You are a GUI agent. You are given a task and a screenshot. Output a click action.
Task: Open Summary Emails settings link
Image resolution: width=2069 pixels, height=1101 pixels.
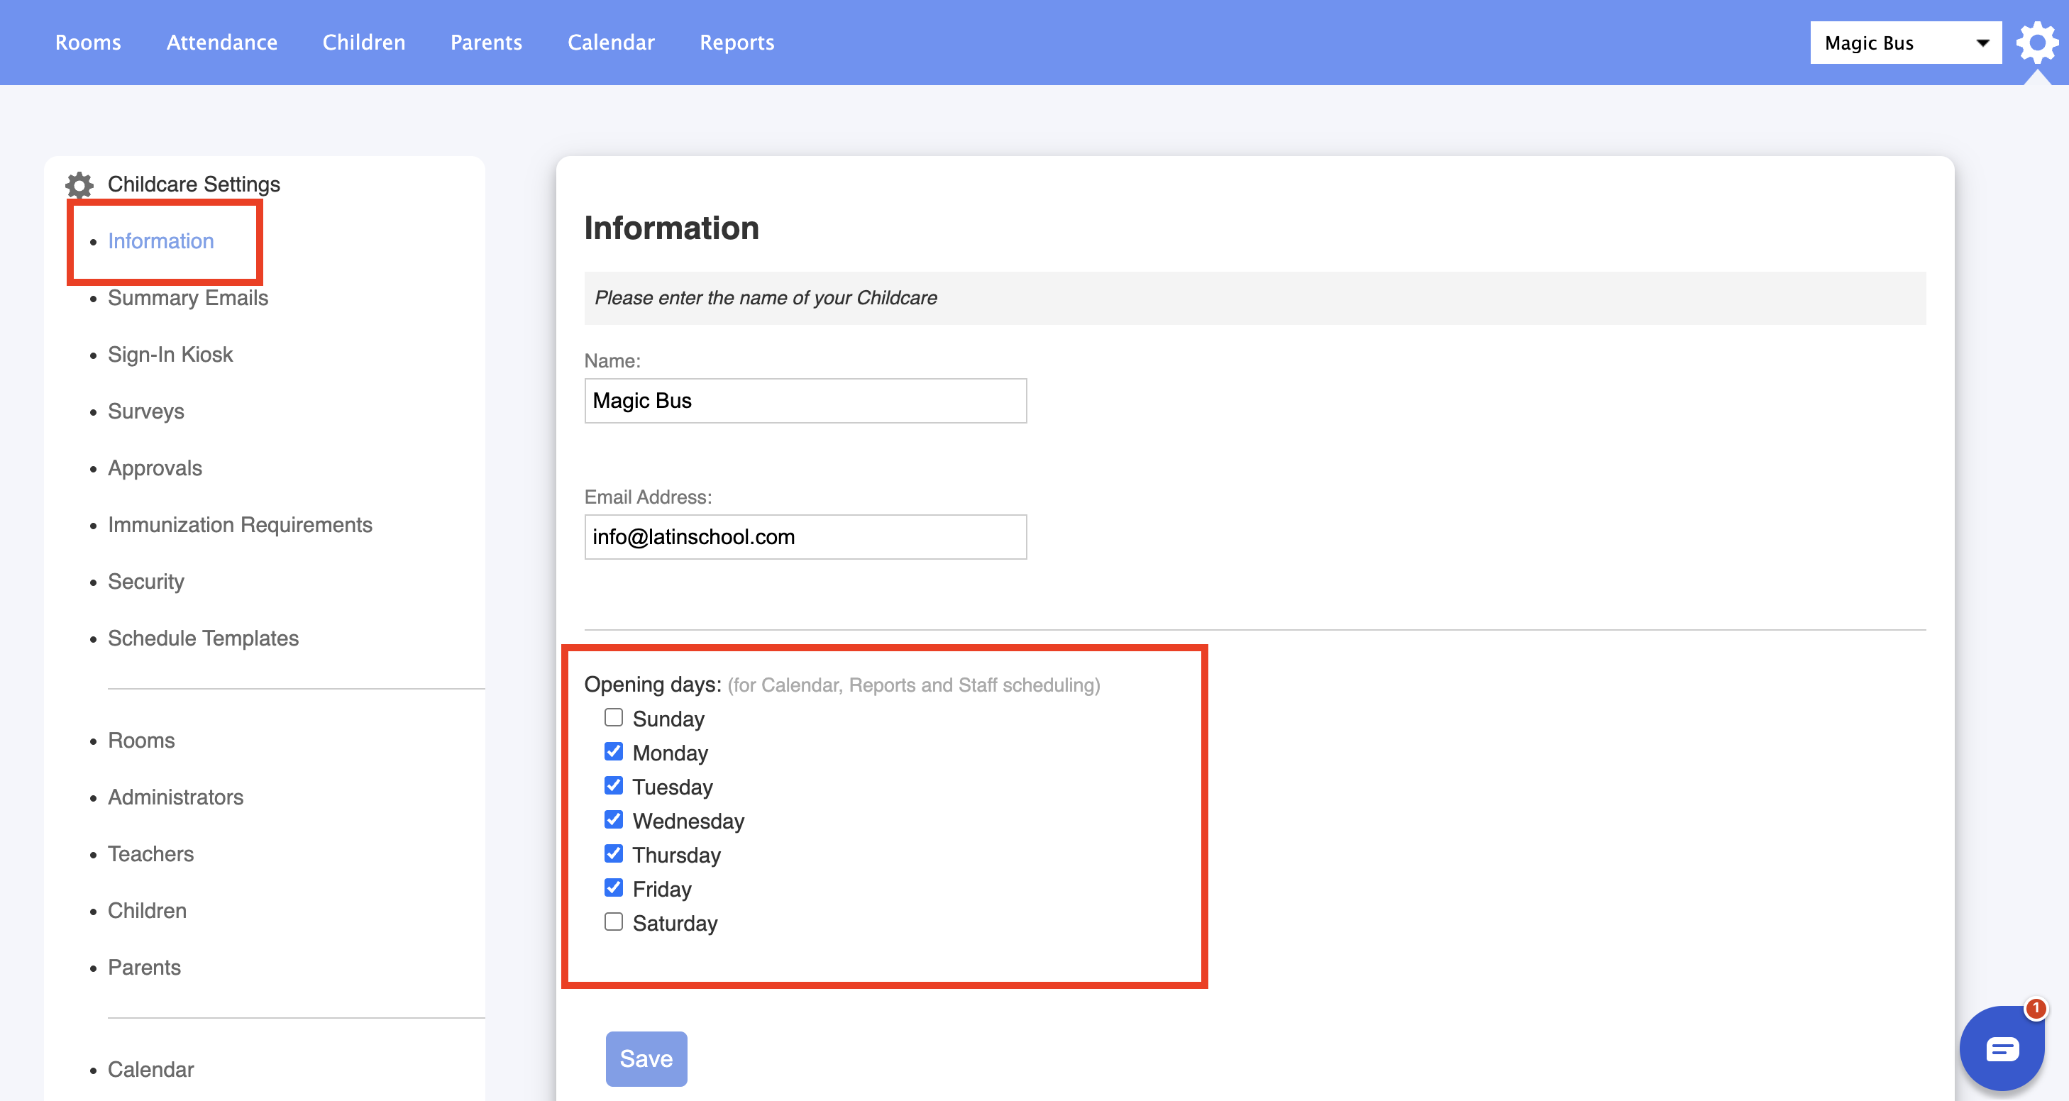pyautogui.click(x=188, y=298)
